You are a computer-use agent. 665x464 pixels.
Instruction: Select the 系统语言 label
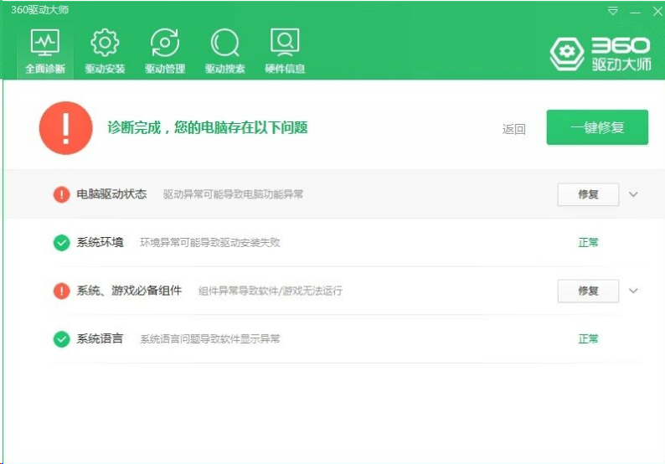coord(101,339)
